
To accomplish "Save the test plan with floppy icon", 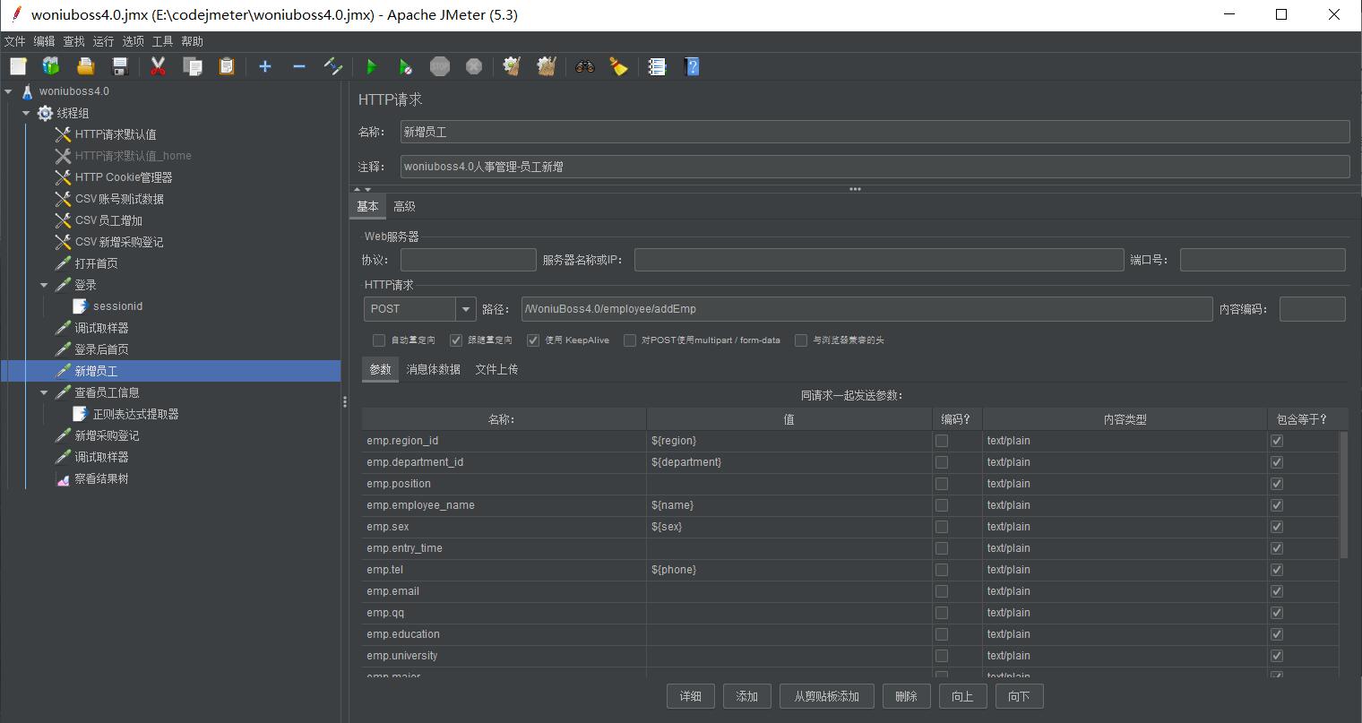I will [120, 66].
